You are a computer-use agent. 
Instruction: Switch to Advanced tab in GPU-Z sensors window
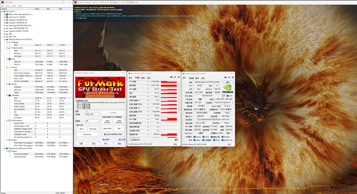(143, 78)
